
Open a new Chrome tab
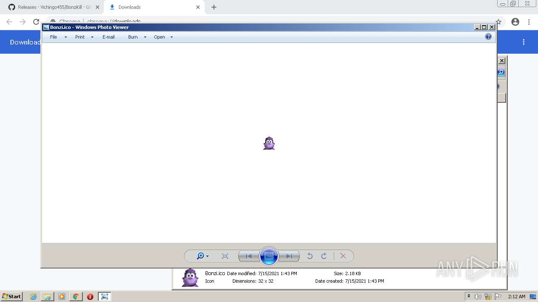point(214,7)
